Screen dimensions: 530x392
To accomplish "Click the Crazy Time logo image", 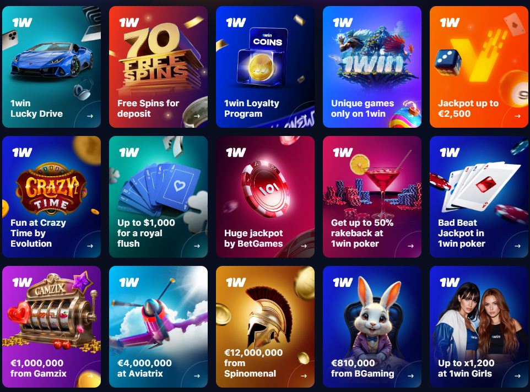I will pyautogui.click(x=51, y=189).
